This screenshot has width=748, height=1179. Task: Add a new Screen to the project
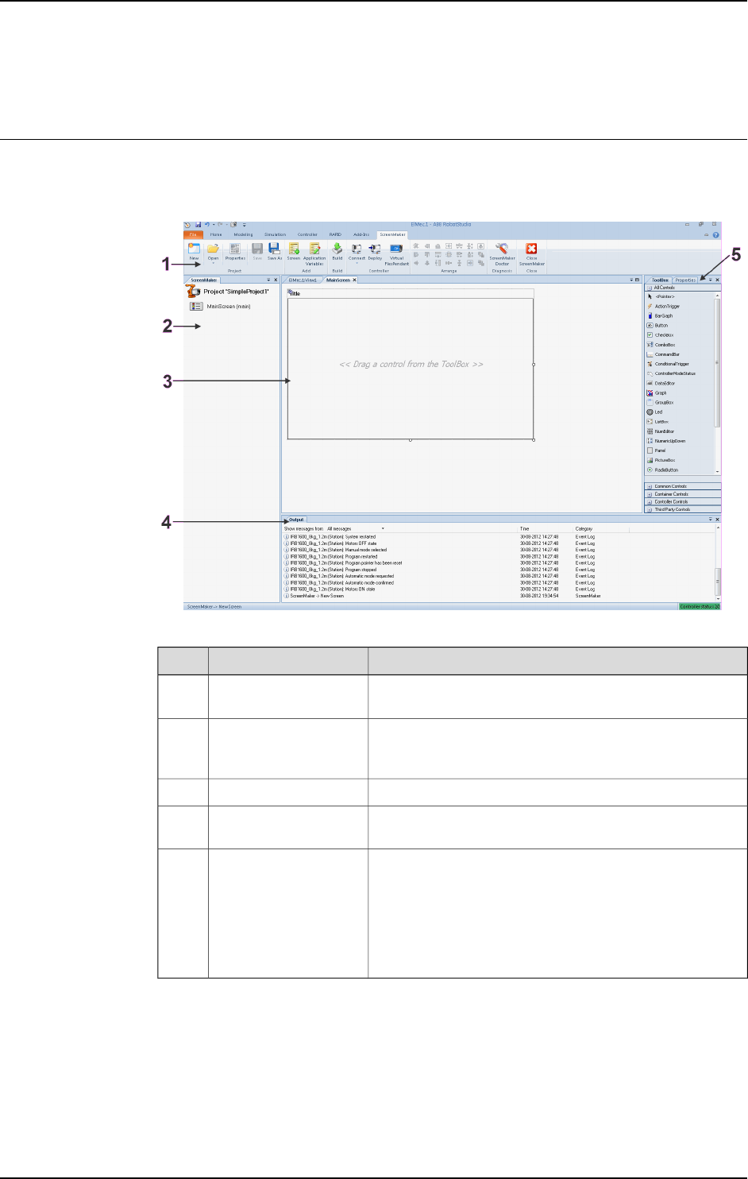point(294,252)
